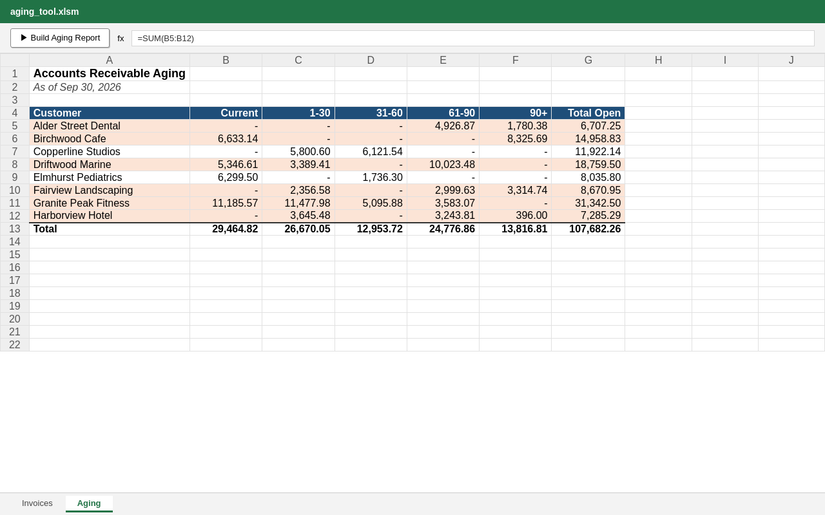Select the 61-90 total 24,776.86
The image size is (825, 515).
click(x=443, y=229)
